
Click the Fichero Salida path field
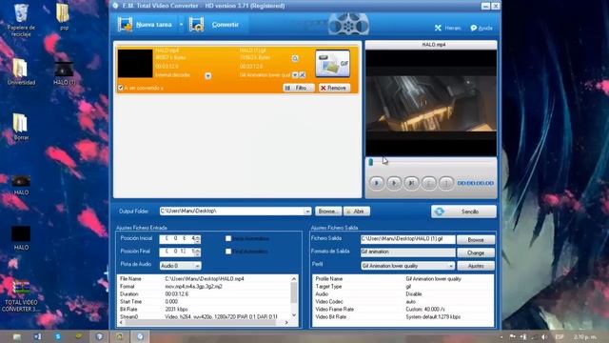point(407,239)
